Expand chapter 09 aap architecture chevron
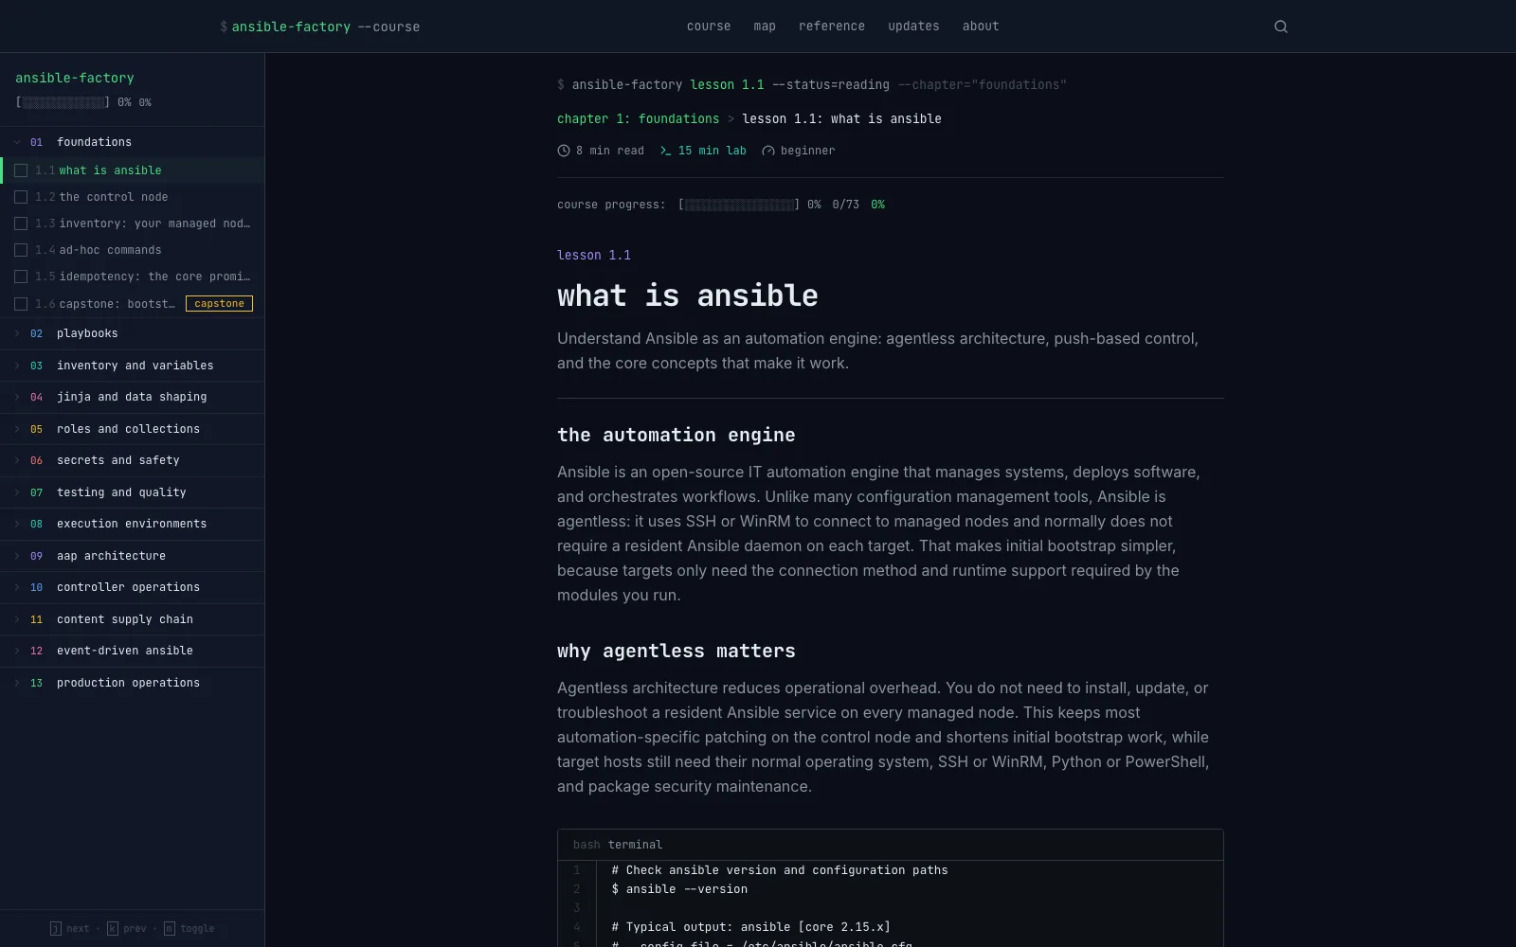Image resolution: width=1516 pixels, height=947 pixels. [x=17, y=556]
